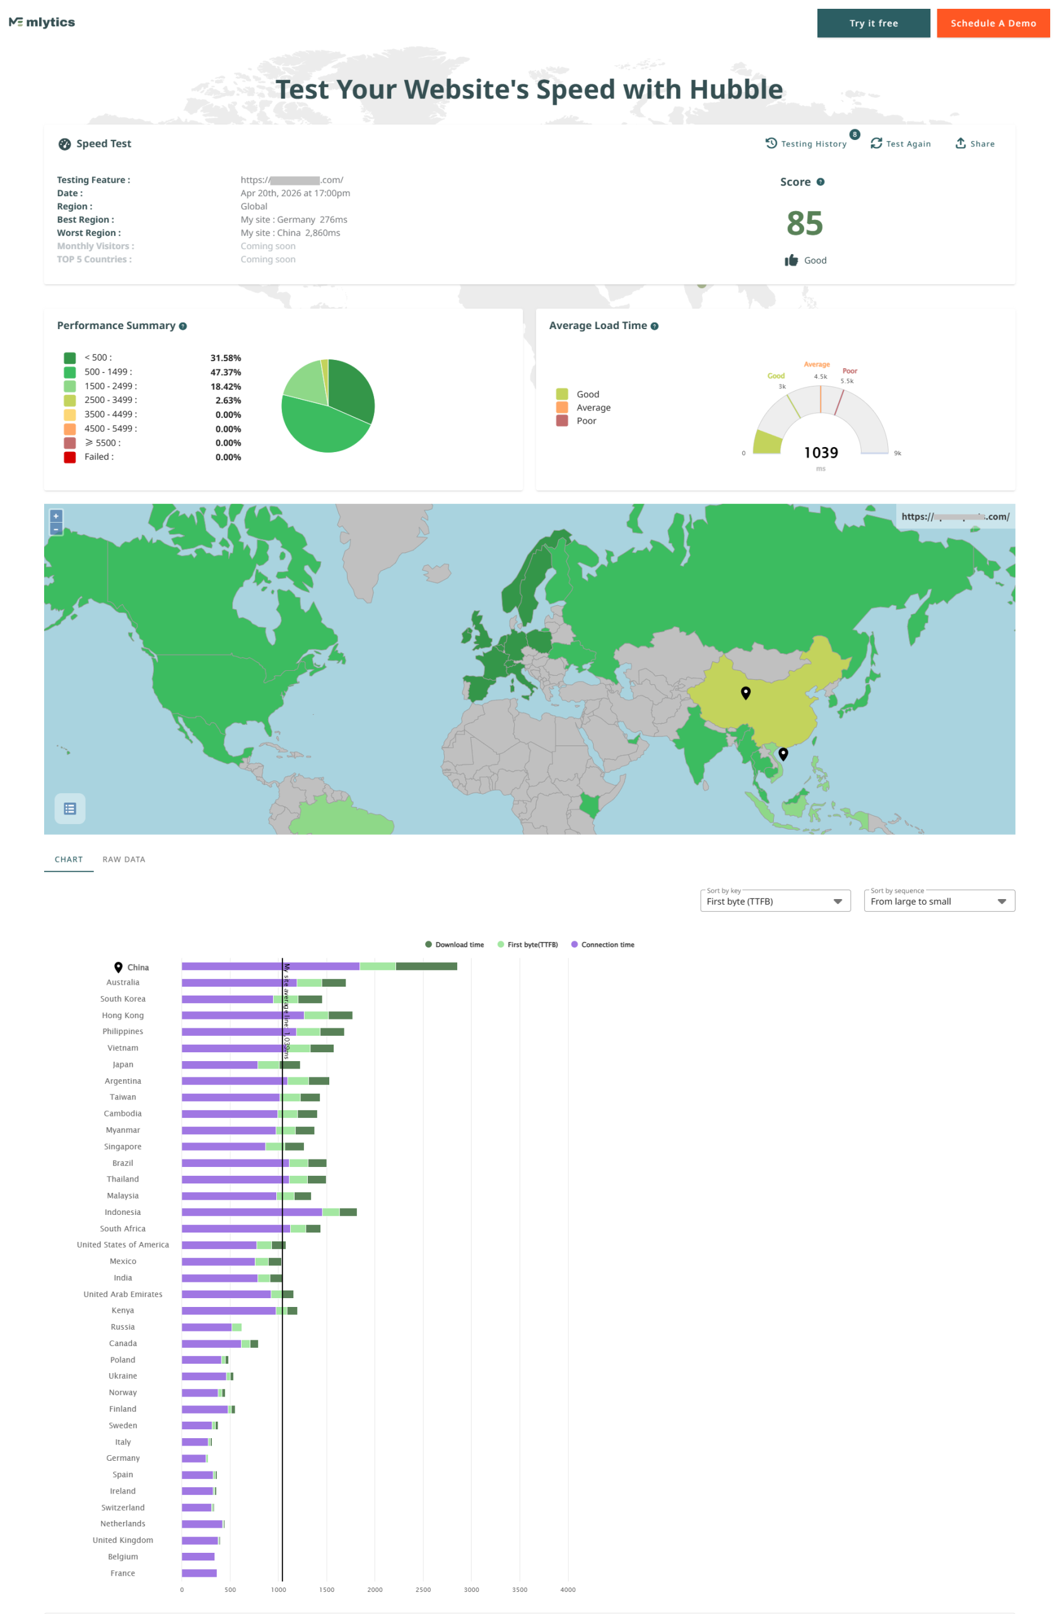Click the 'Switzerland' chart row label

pos(123,1507)
